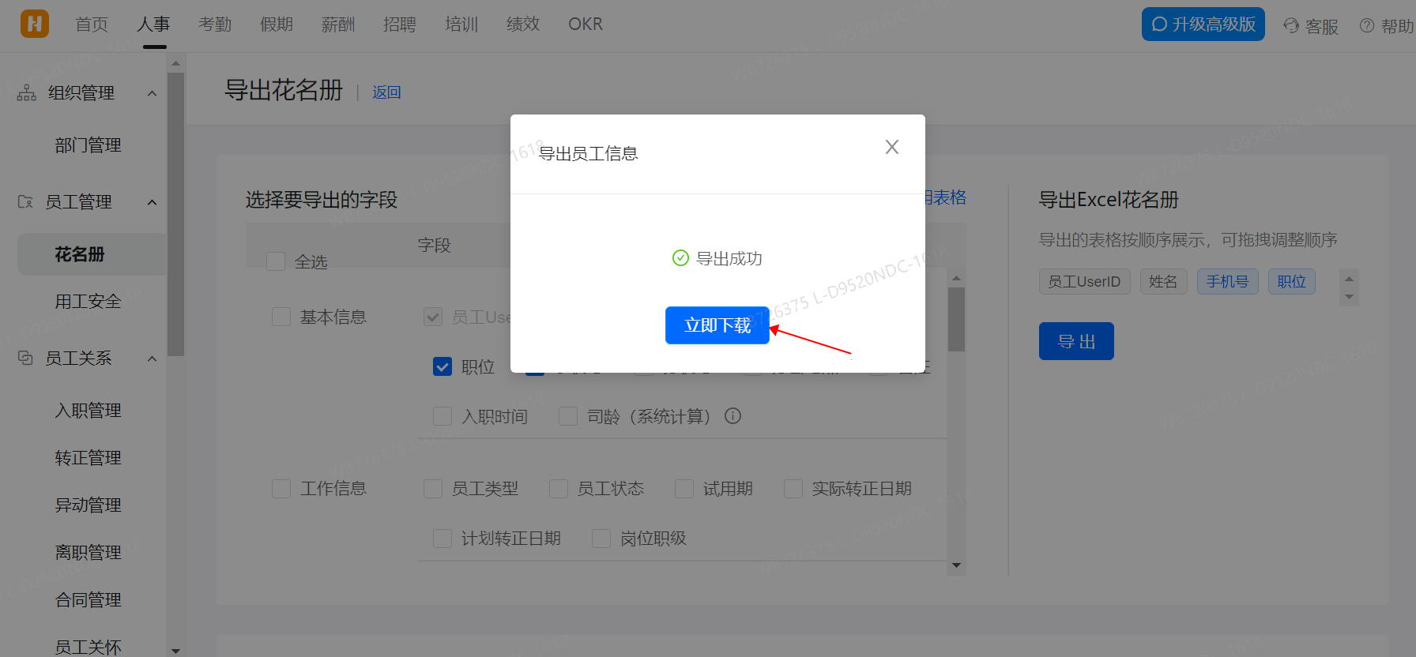Toggle the 全选 checkbox
The height and width of the screenshot is (657, 1416).
click(276, 261)
